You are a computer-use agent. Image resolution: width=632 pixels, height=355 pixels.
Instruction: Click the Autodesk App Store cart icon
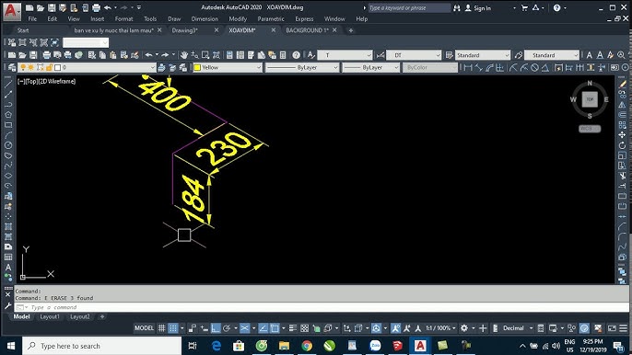[x=524, y=7]
